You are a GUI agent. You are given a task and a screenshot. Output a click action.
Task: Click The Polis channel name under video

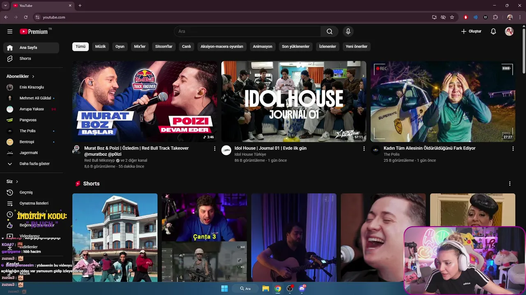392,154
